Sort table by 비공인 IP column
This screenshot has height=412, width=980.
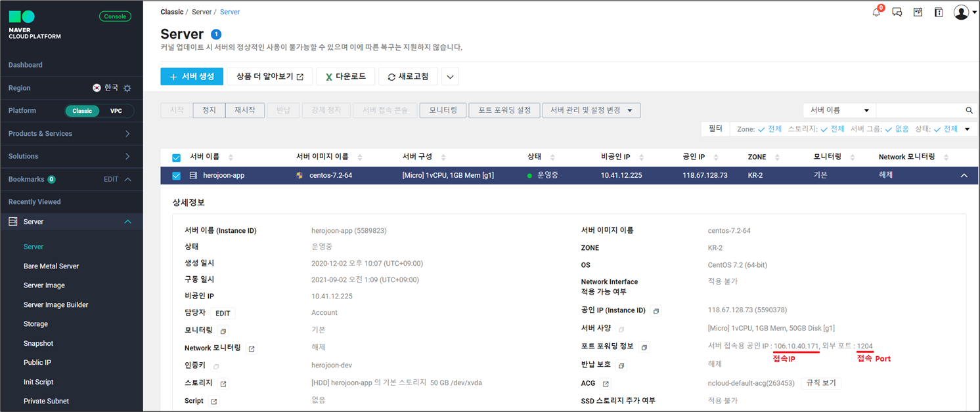tap(642, 157)
